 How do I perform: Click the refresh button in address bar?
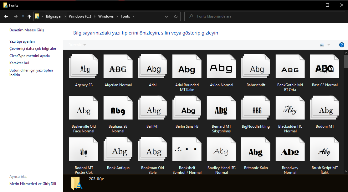coord(176,16)
